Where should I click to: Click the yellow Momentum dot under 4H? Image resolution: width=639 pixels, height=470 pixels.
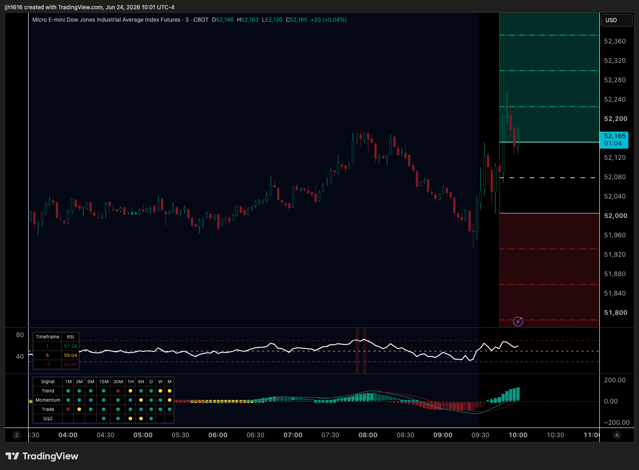click(x=141, y=400)
